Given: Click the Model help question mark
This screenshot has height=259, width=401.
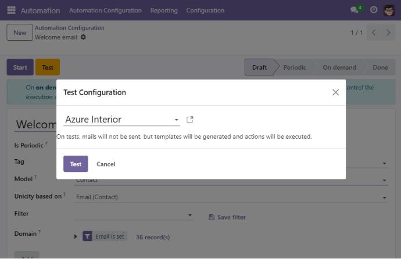Looking at the screenshot, I should 35,177.
